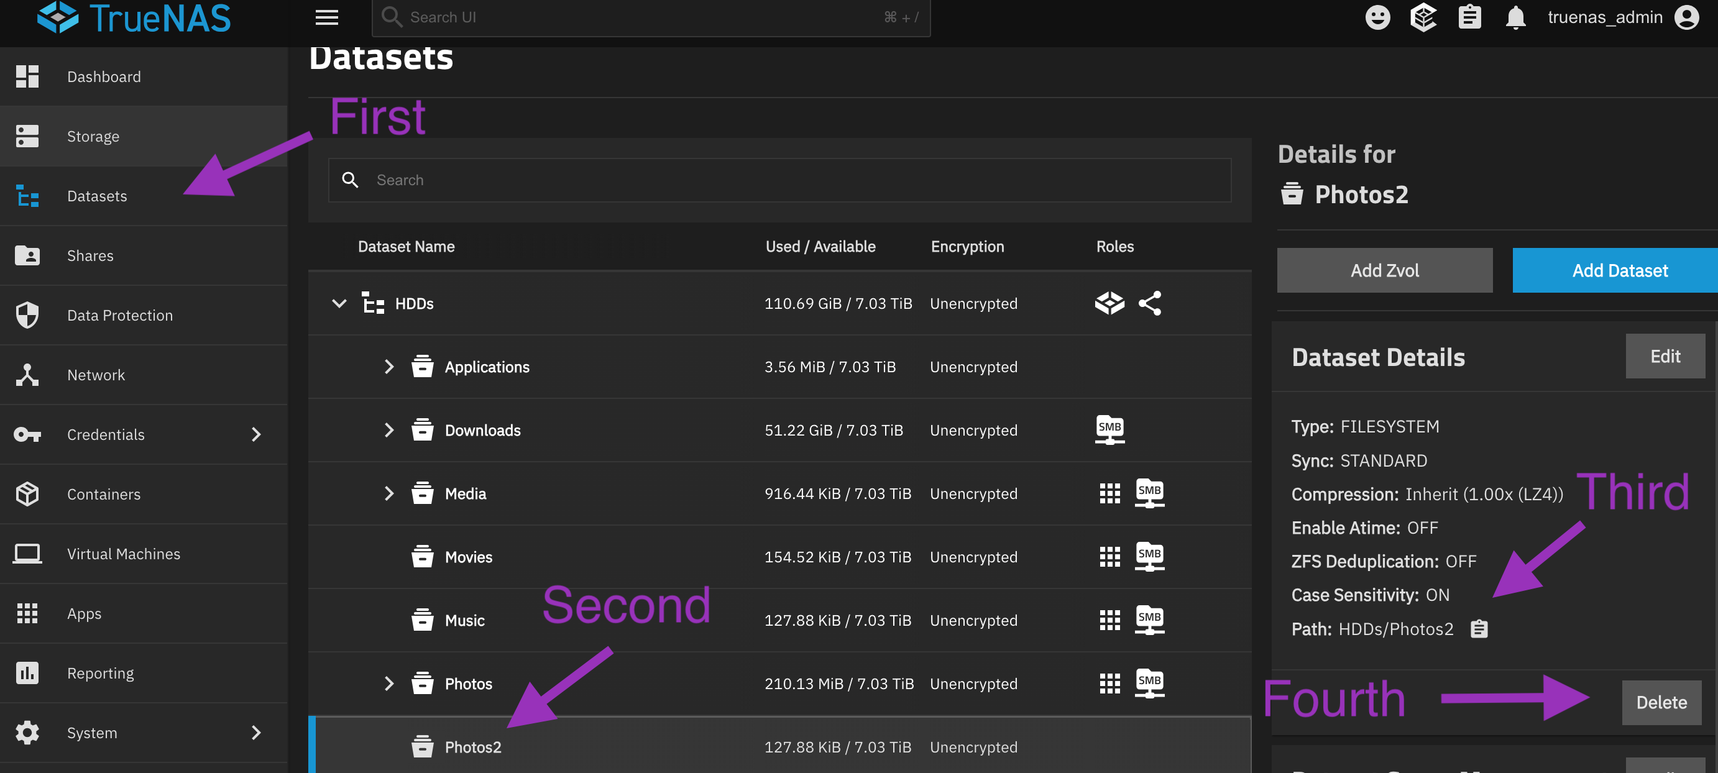The height and width of the screenshot is (773, 1718).
Task: Click the apps grid icon on the Media row
Action: (x=1109, y=493)
